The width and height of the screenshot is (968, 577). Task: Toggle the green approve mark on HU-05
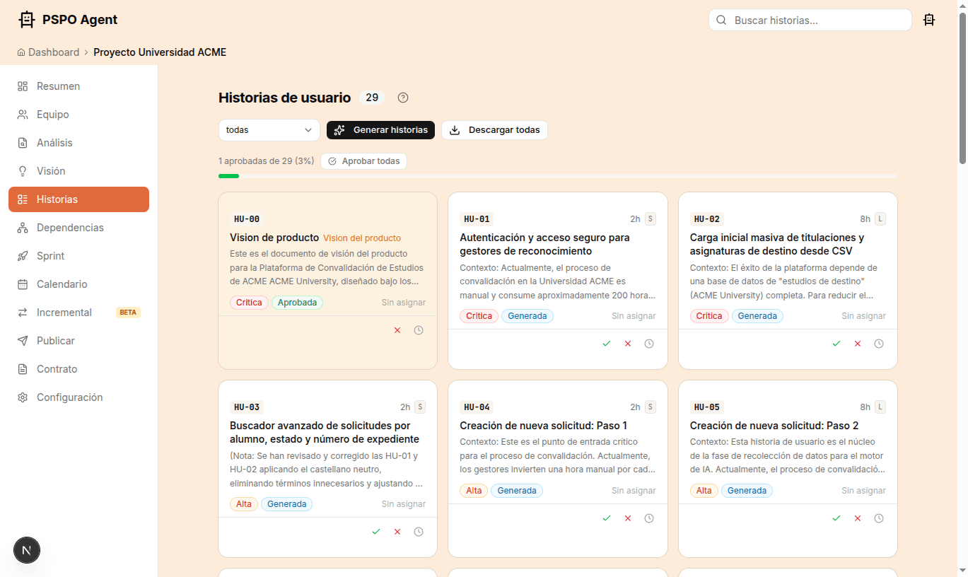[836, 518]
